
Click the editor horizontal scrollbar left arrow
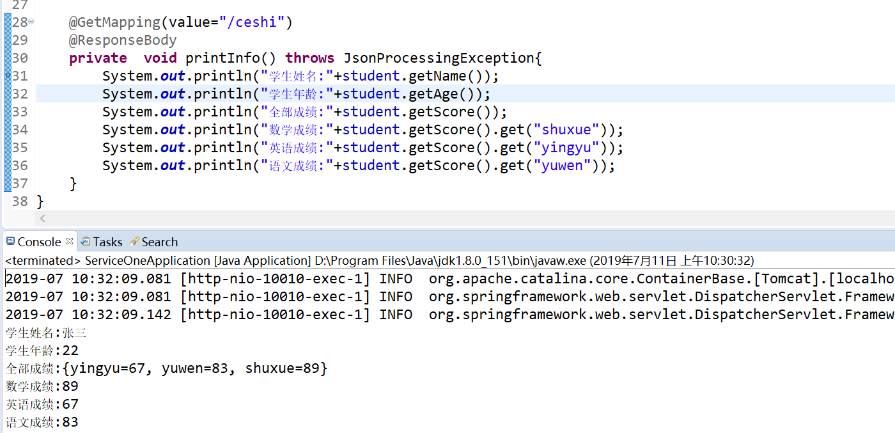tap(43, 219)
